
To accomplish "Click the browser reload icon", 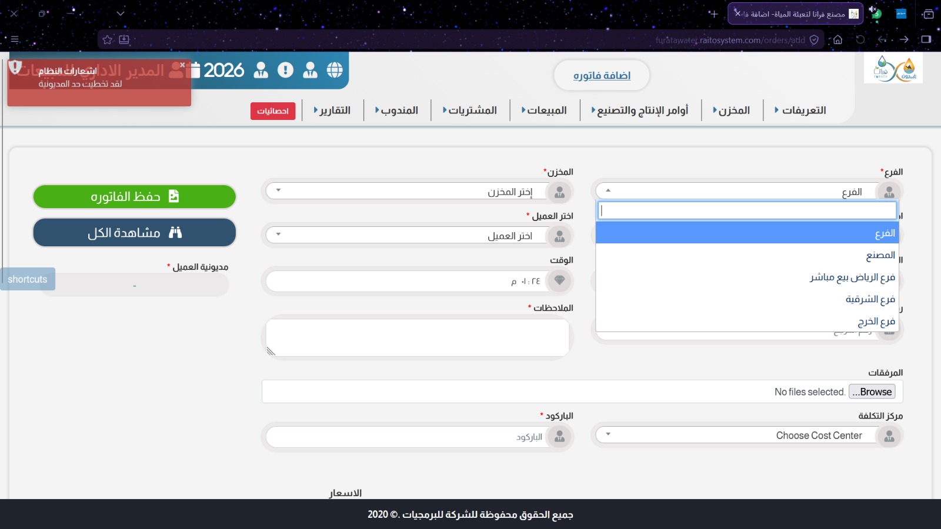I will [860, 40].
